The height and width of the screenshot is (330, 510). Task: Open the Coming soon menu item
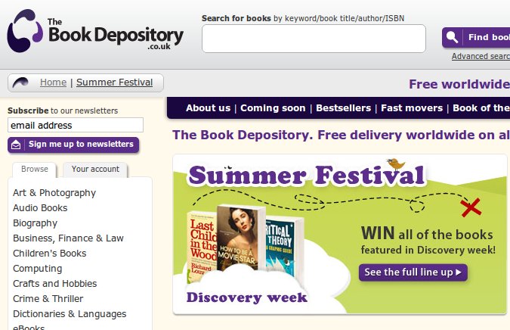273,108
